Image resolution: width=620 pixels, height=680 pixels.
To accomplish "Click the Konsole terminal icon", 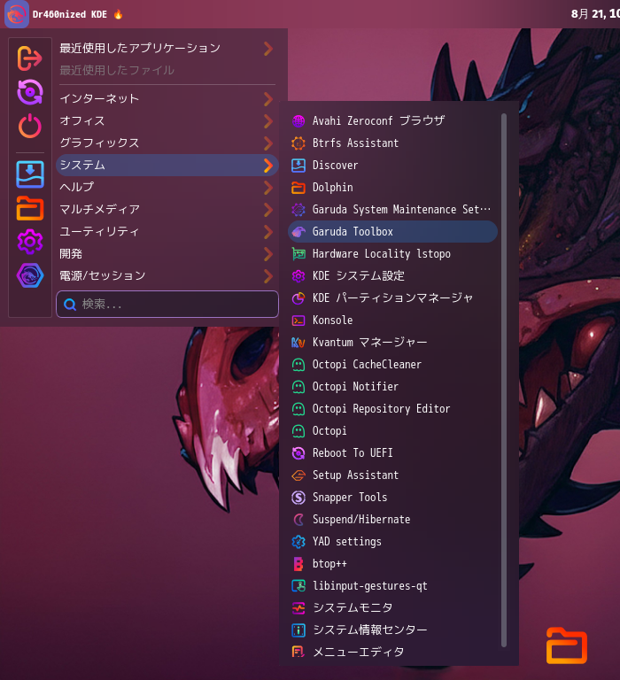I will [x=298, y=321].
